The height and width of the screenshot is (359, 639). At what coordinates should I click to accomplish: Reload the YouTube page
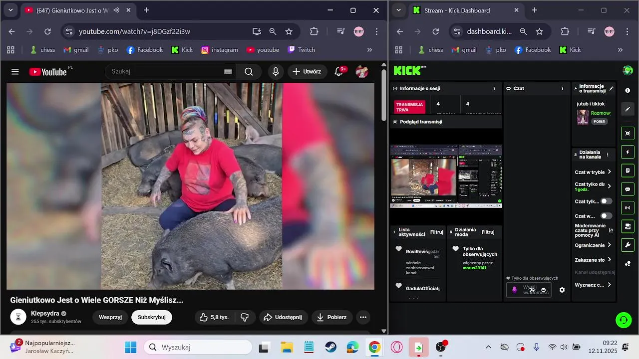tap(47, 31)
